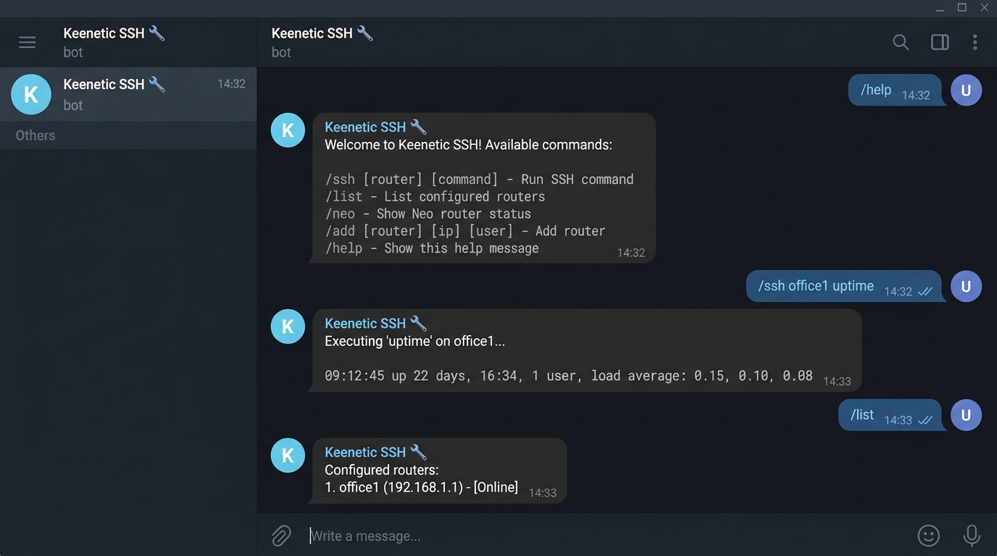This screenshot has height=556, width=997.
Task: Click the U avatar next to /list message
Action: coord(966,416)
